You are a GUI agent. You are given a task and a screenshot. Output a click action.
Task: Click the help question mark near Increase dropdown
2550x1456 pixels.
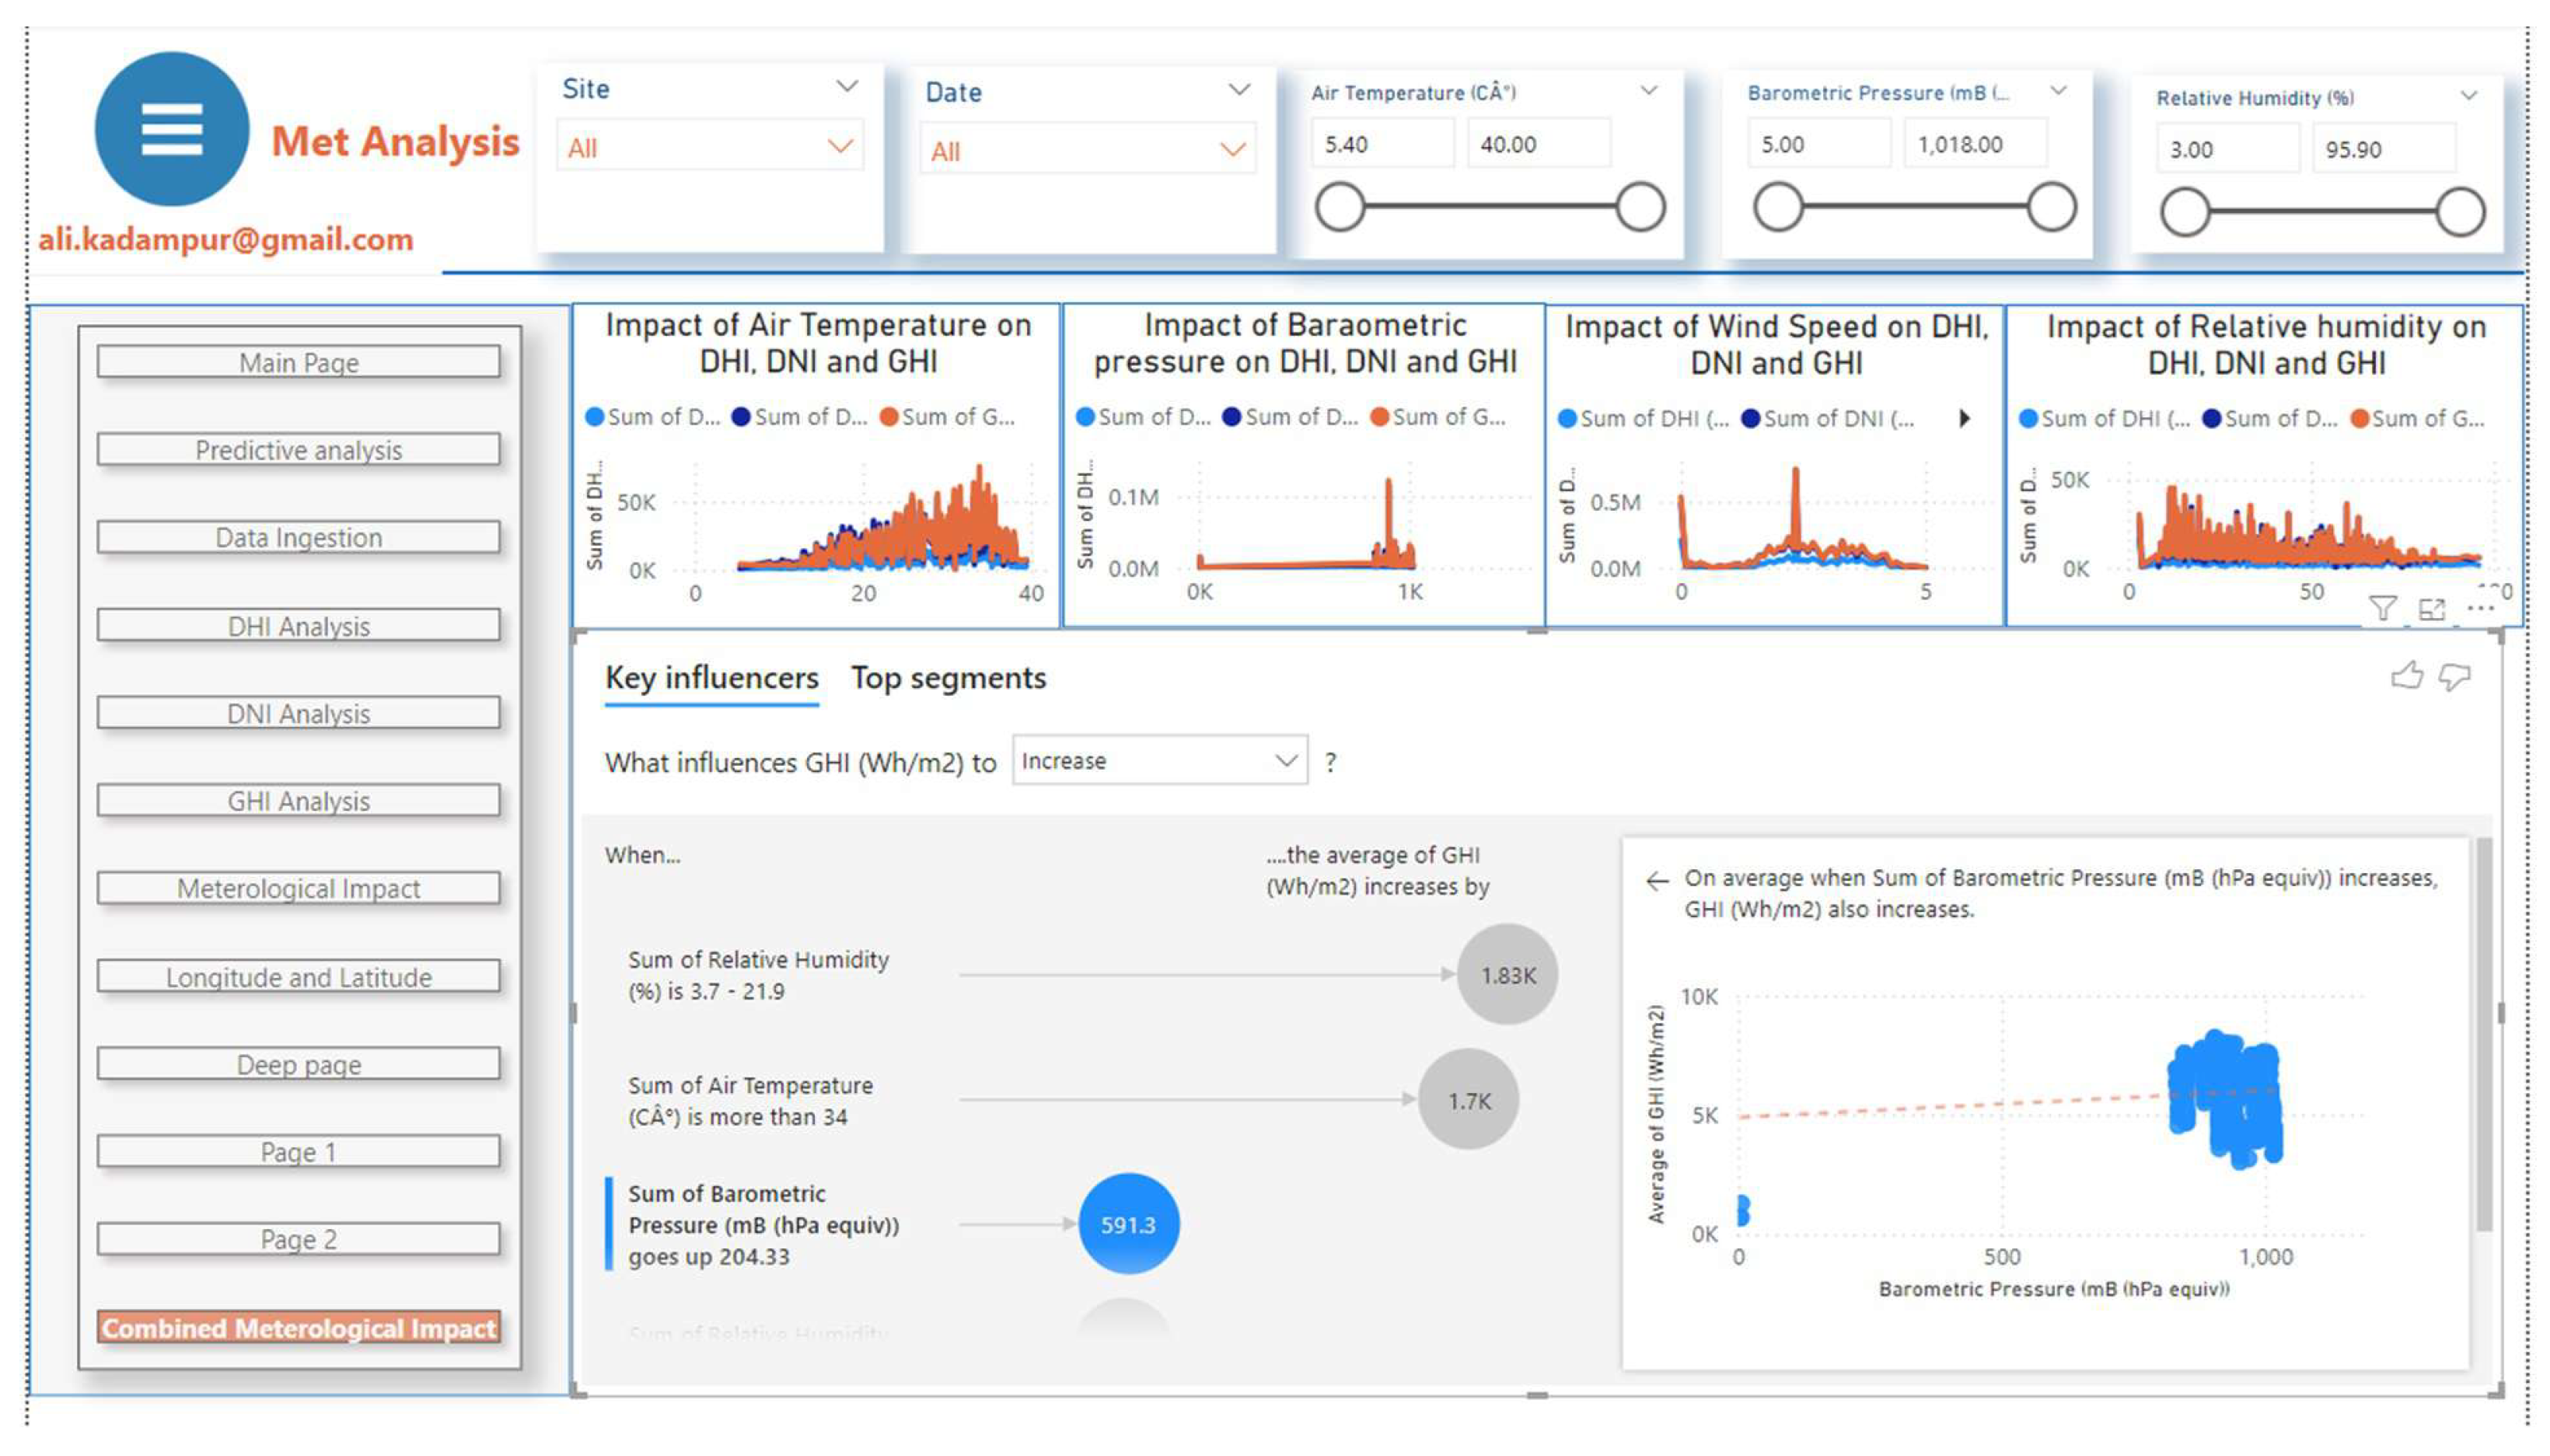coord(1332,762)
